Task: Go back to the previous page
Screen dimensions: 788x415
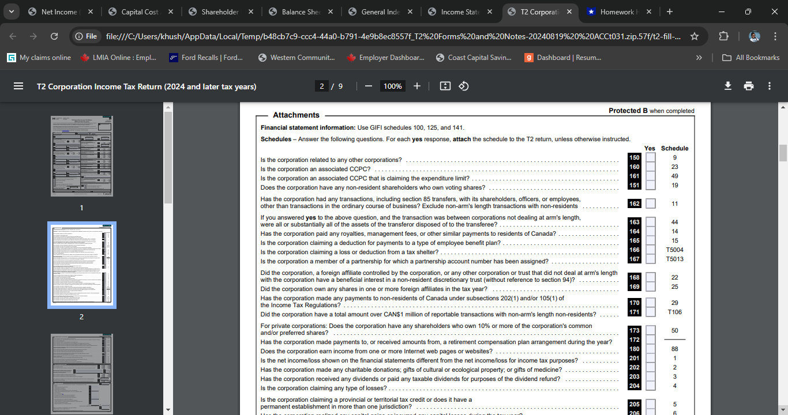Action: pyautogui.click(x=13, y=36)
